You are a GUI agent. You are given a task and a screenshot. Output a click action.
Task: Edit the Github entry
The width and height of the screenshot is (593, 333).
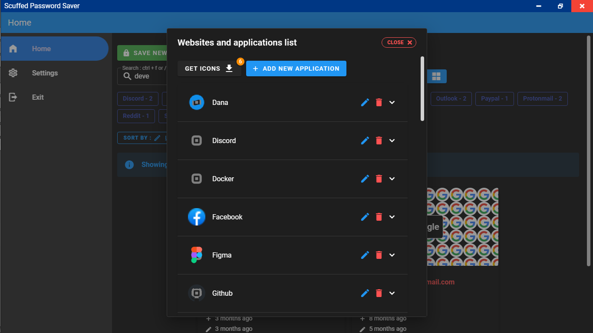365,293
